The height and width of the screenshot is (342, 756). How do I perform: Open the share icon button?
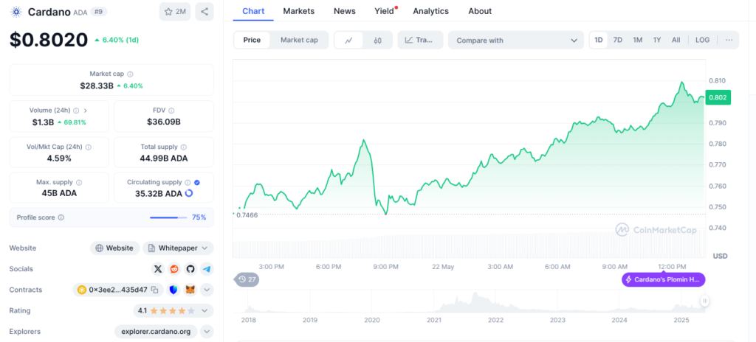pos(205,12)
